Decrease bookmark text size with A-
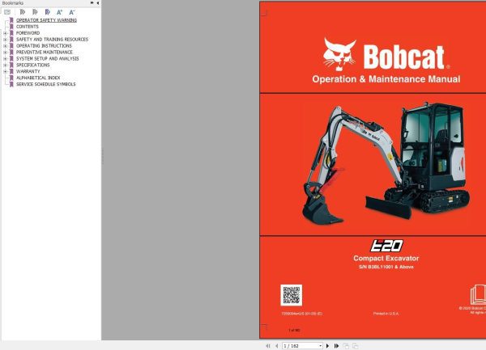This screenshot has width=486, height=350. (x=72, y=12)
